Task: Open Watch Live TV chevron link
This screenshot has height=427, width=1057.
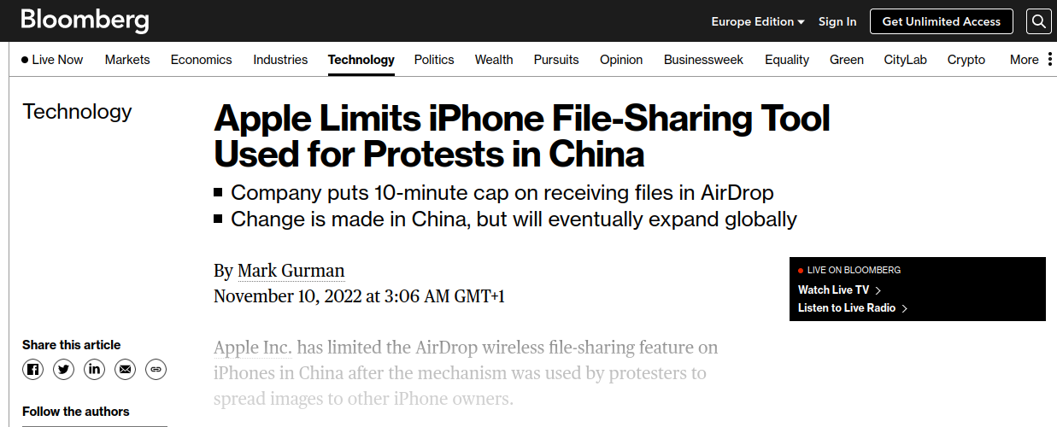Action: click(x=839, y=290)
